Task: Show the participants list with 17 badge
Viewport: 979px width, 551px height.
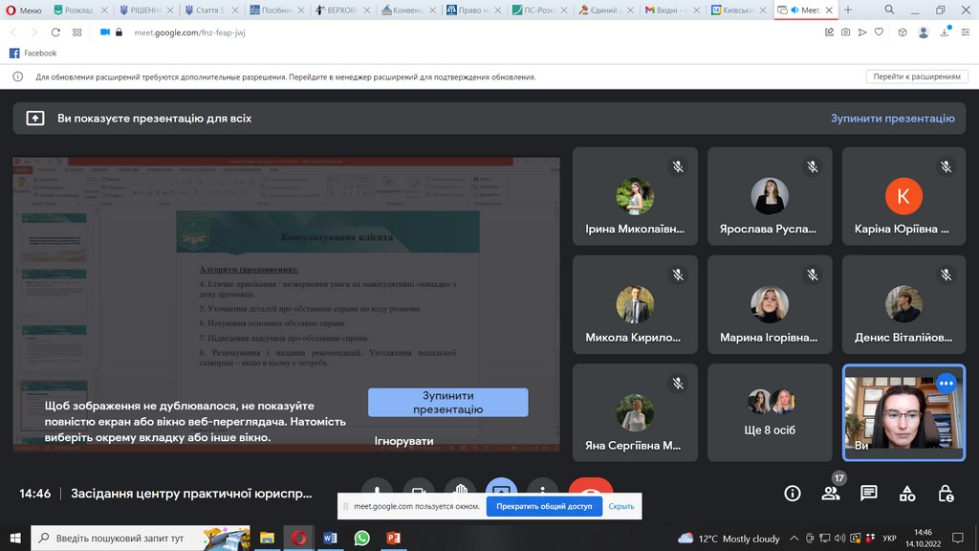Action: (x=830, y=494)
